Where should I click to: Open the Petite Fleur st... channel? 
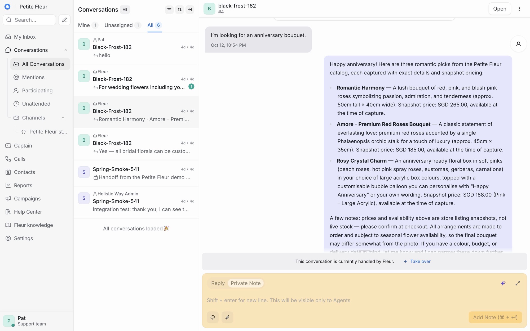tap(44, 132)
